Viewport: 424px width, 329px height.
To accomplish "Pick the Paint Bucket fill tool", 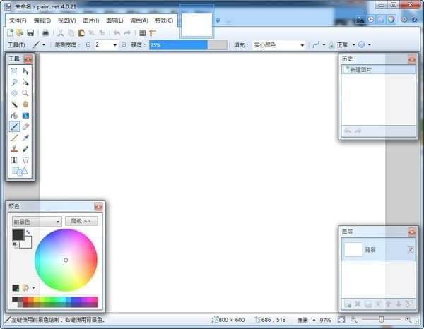I will click(x=14, y=115).
